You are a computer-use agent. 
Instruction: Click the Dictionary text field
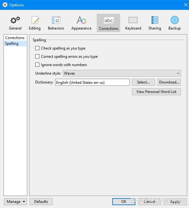92,82
